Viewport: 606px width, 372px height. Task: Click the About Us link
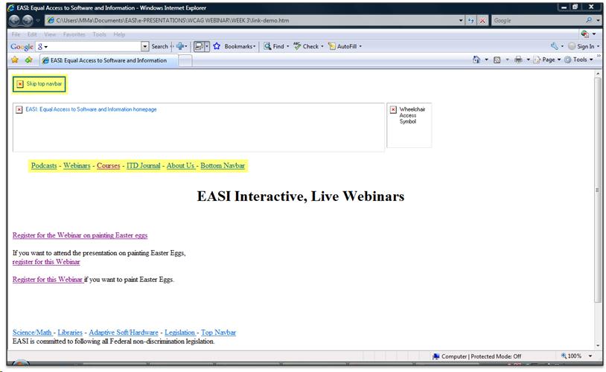180,166
